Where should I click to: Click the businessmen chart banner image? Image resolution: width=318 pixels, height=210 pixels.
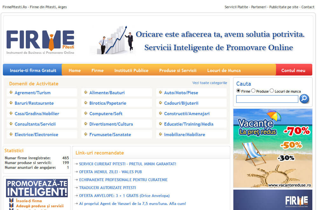point(116,40)
